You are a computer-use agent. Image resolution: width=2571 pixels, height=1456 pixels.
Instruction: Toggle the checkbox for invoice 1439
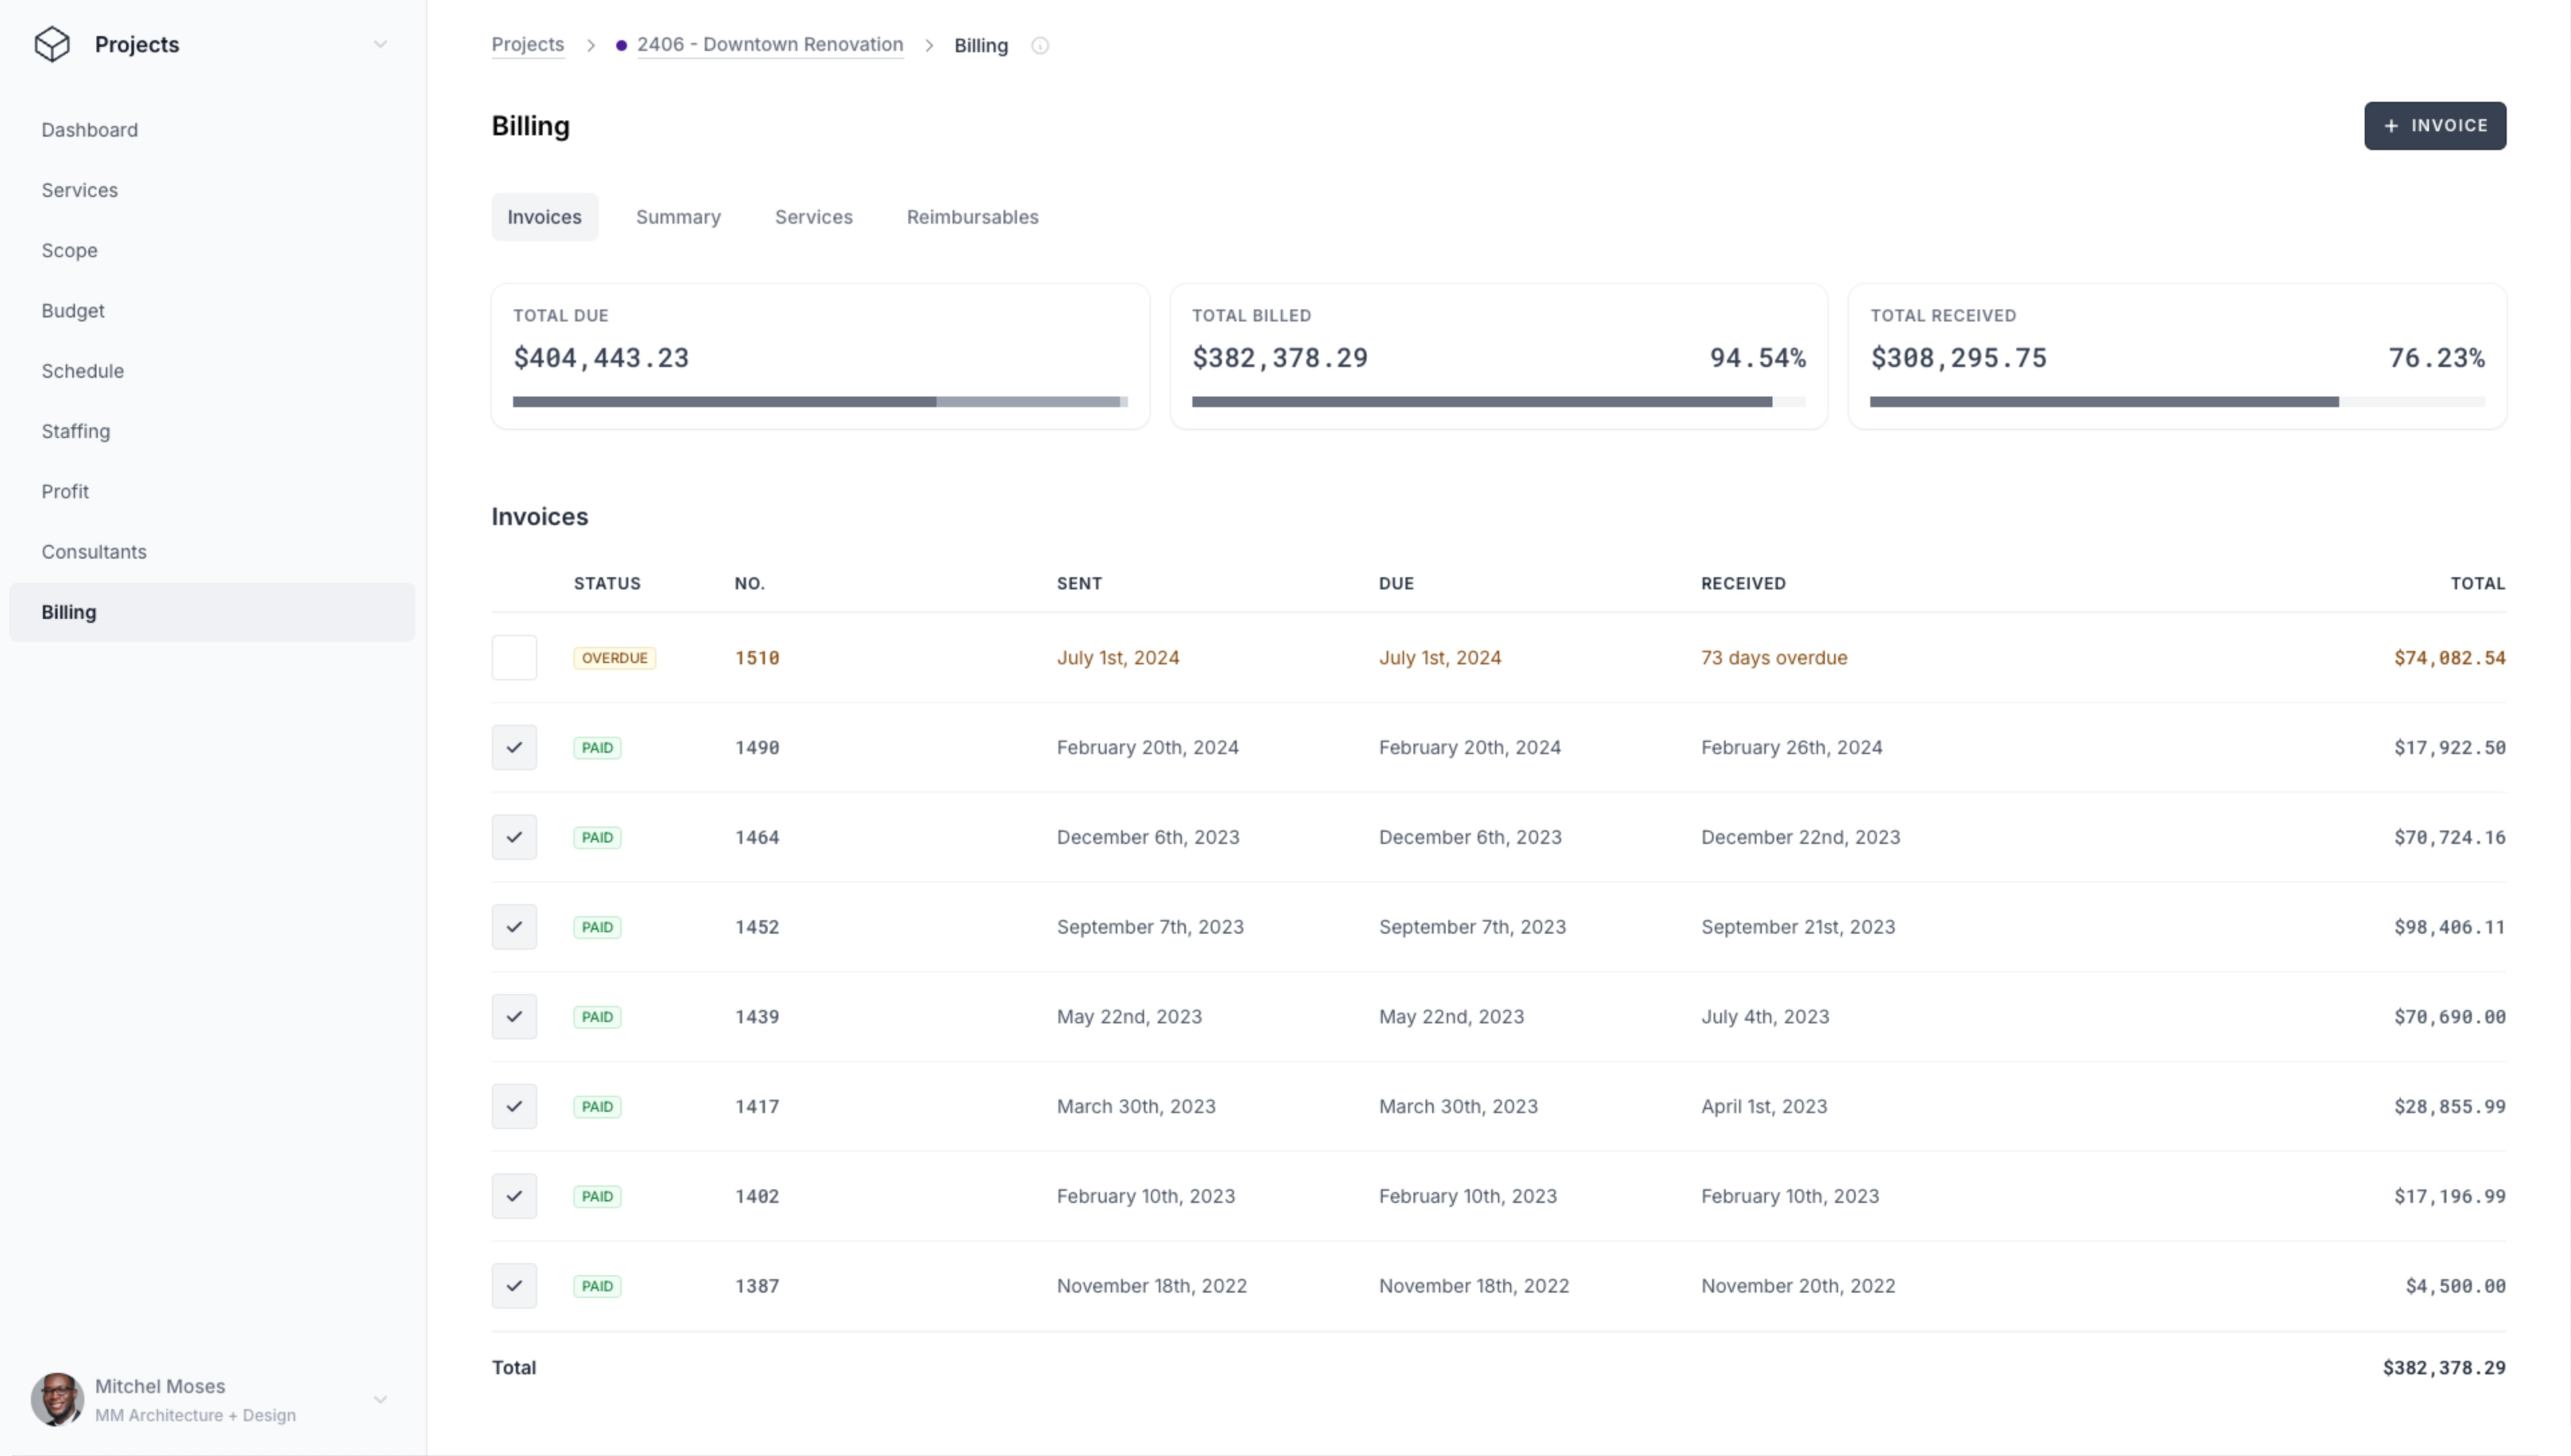point(514,1017)
